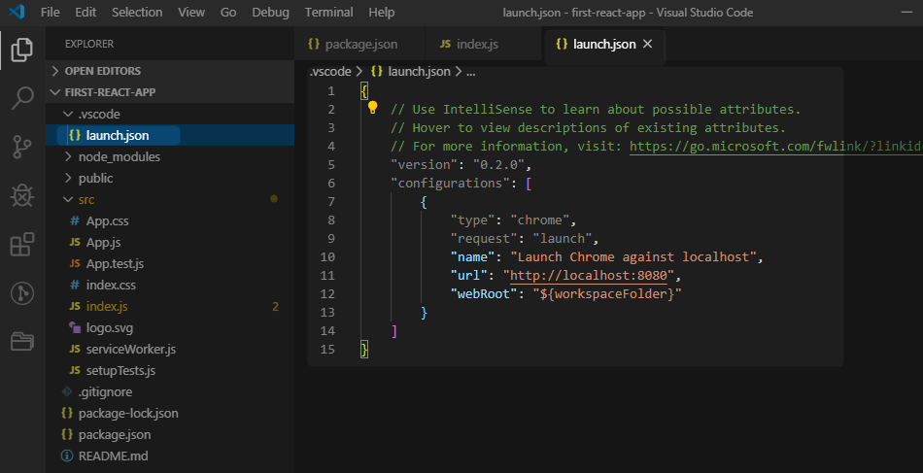Open the Debug view bug icon
The image size is (923, 473).
22,195
